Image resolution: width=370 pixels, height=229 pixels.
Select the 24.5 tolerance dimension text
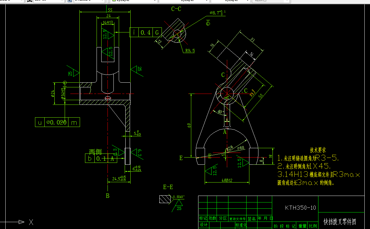[119, 178]
